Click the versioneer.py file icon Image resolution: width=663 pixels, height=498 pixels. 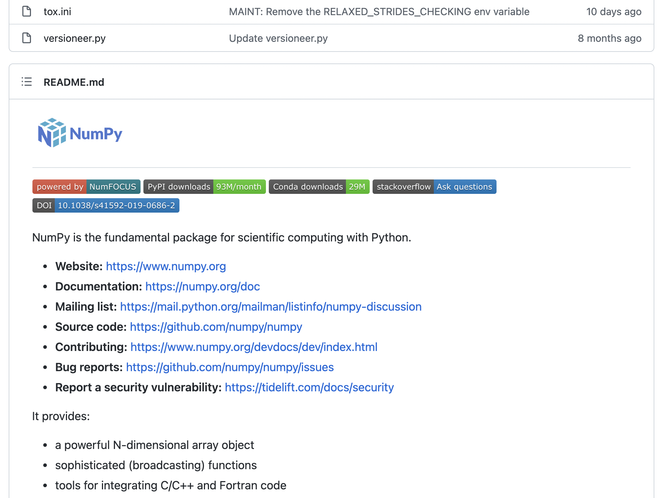(x=27, y=38)
